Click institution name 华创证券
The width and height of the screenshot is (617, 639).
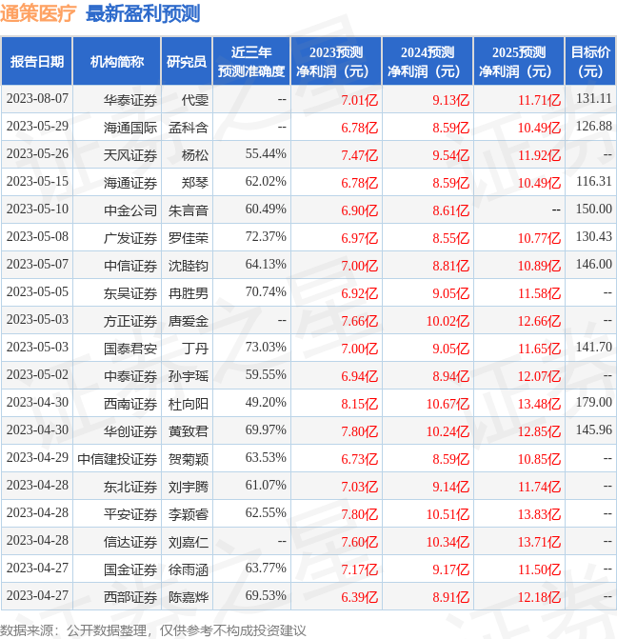[130, 431]
